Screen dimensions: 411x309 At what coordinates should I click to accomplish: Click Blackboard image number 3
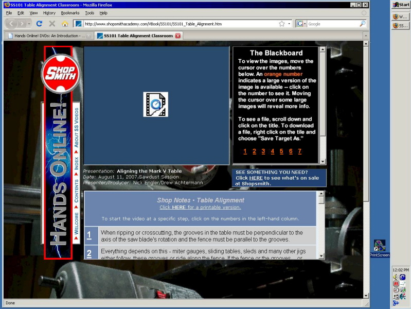tap(263, 151)
